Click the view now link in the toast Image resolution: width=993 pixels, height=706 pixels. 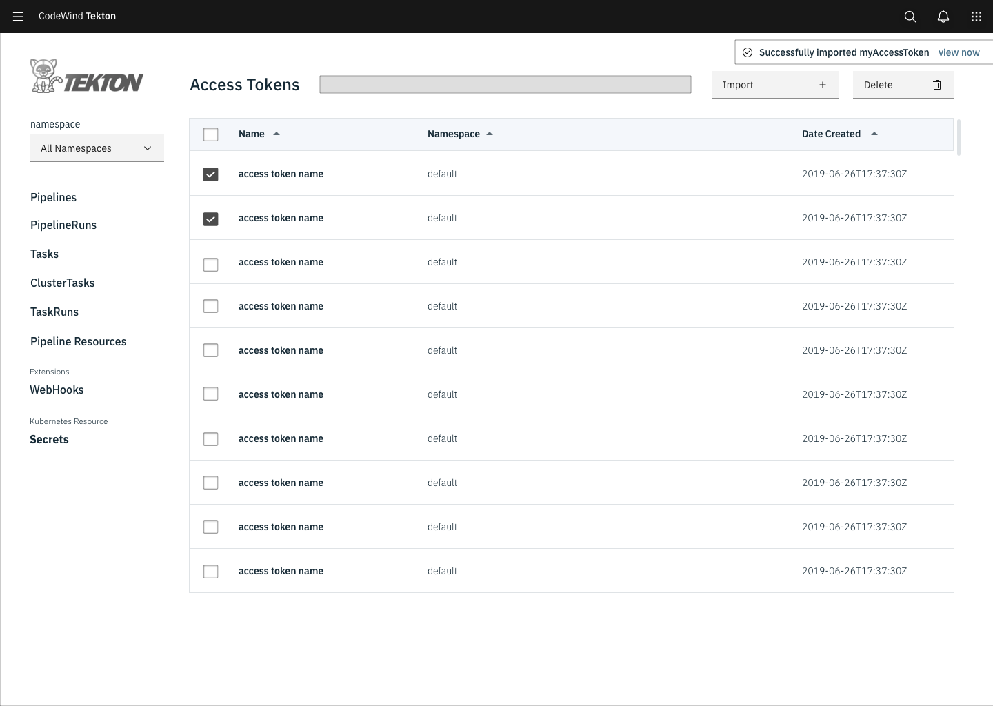959,52
